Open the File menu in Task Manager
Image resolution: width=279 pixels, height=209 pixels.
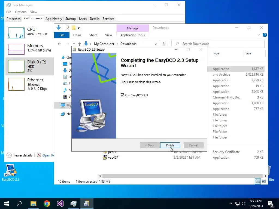(9, 12)
